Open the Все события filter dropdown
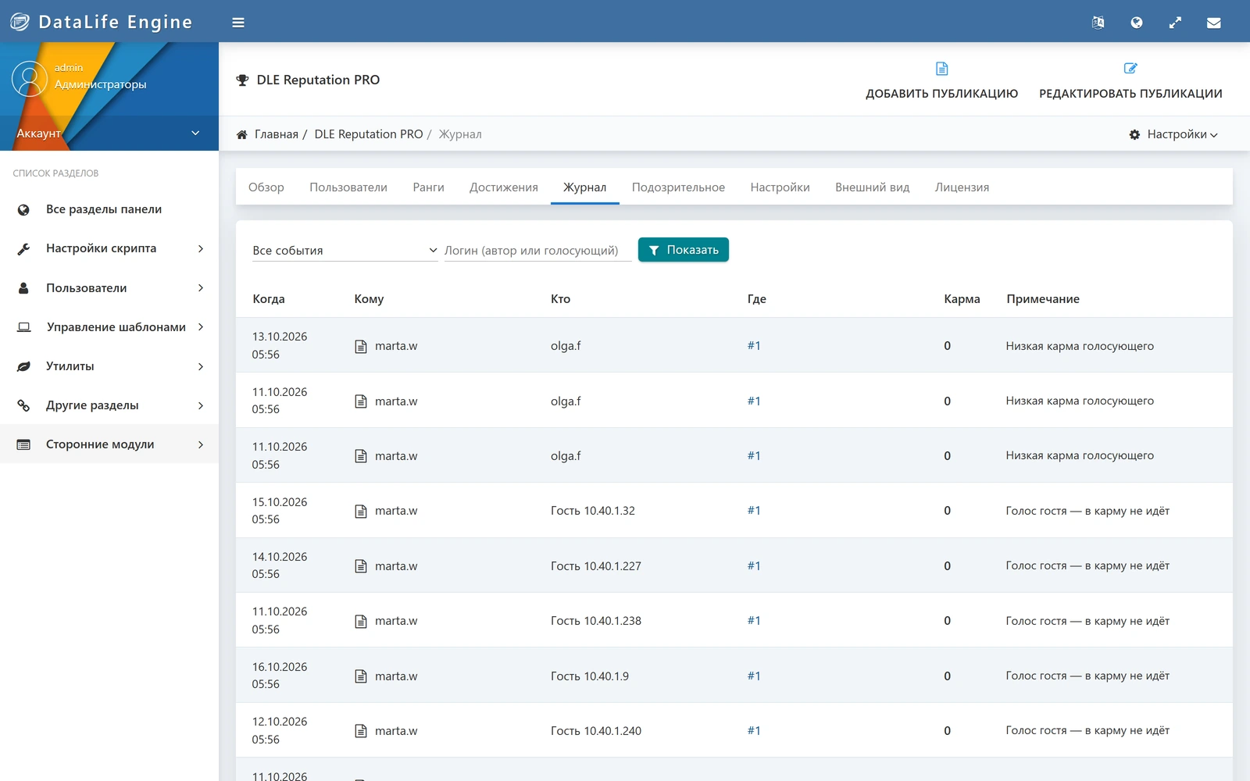The width and height of the screenshot is (1250, 781). coord(345,251)
